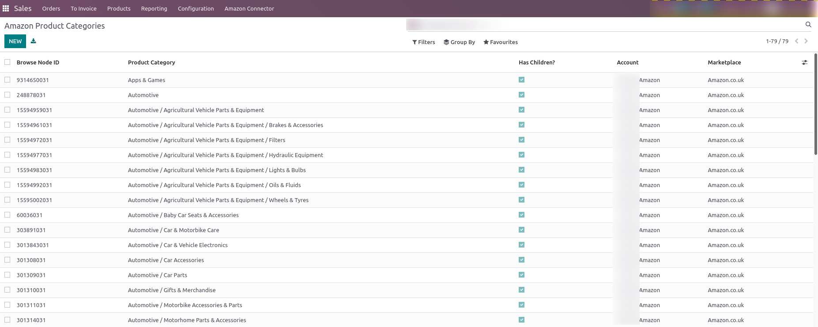Open the To Invoice menu

pyautogui.click(x=83, y=8)
